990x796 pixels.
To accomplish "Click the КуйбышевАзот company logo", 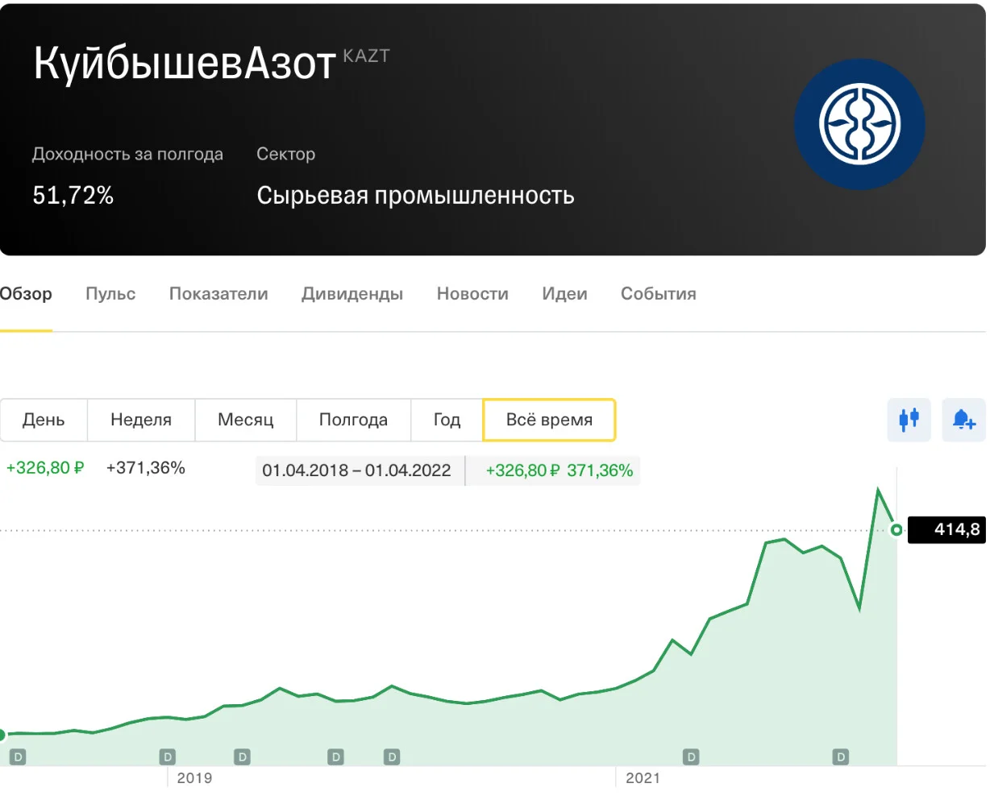I will [859, 125].
